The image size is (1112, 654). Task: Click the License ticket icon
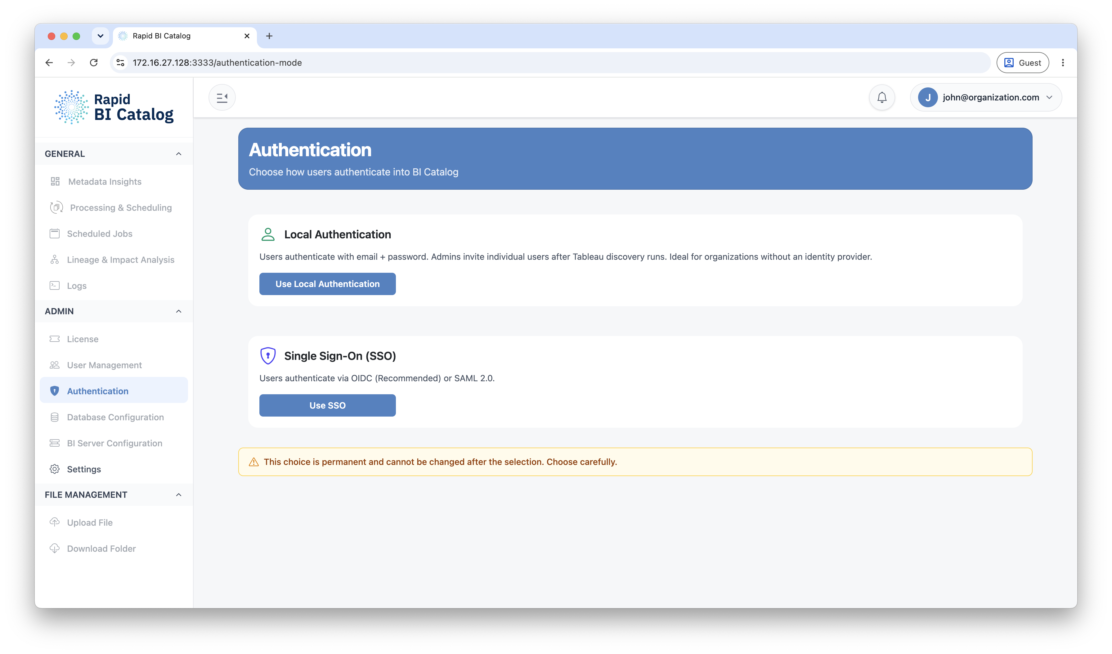coord(55,339)
